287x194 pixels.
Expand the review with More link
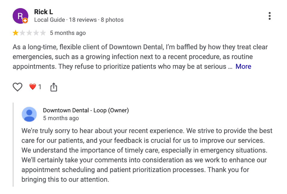coord(243,66)
